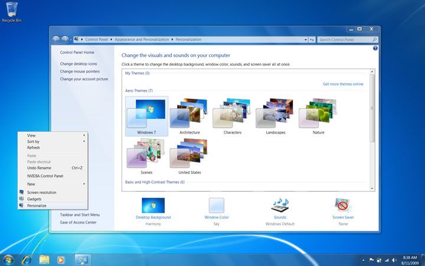Open Get more themes online link

pos(343,84)
